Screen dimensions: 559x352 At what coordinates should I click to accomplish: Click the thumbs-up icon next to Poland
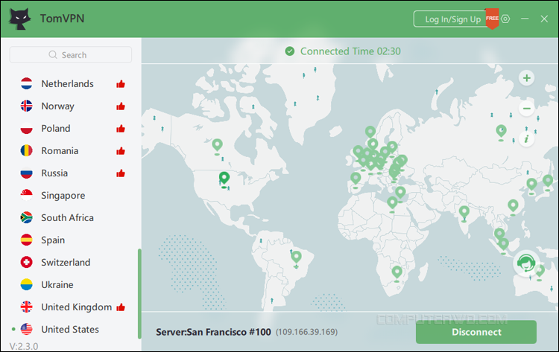click(x=121, y=129)
